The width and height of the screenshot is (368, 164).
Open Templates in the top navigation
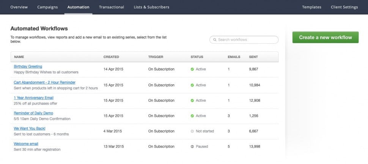(x=311, y=7)
